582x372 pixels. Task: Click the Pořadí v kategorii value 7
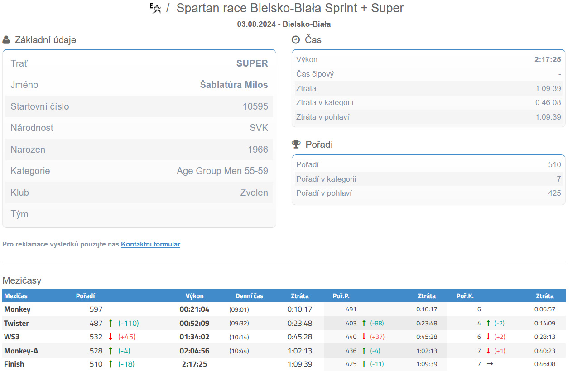click(559, 179)
